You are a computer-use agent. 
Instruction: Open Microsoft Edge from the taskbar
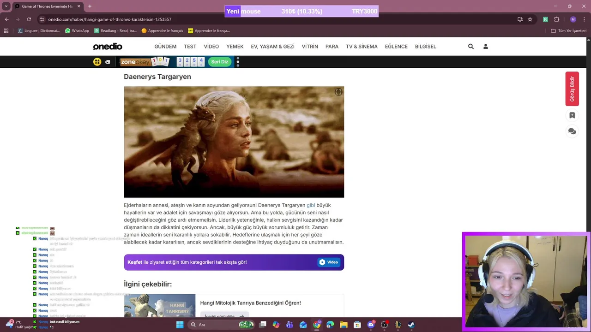[x=330, y=325]
